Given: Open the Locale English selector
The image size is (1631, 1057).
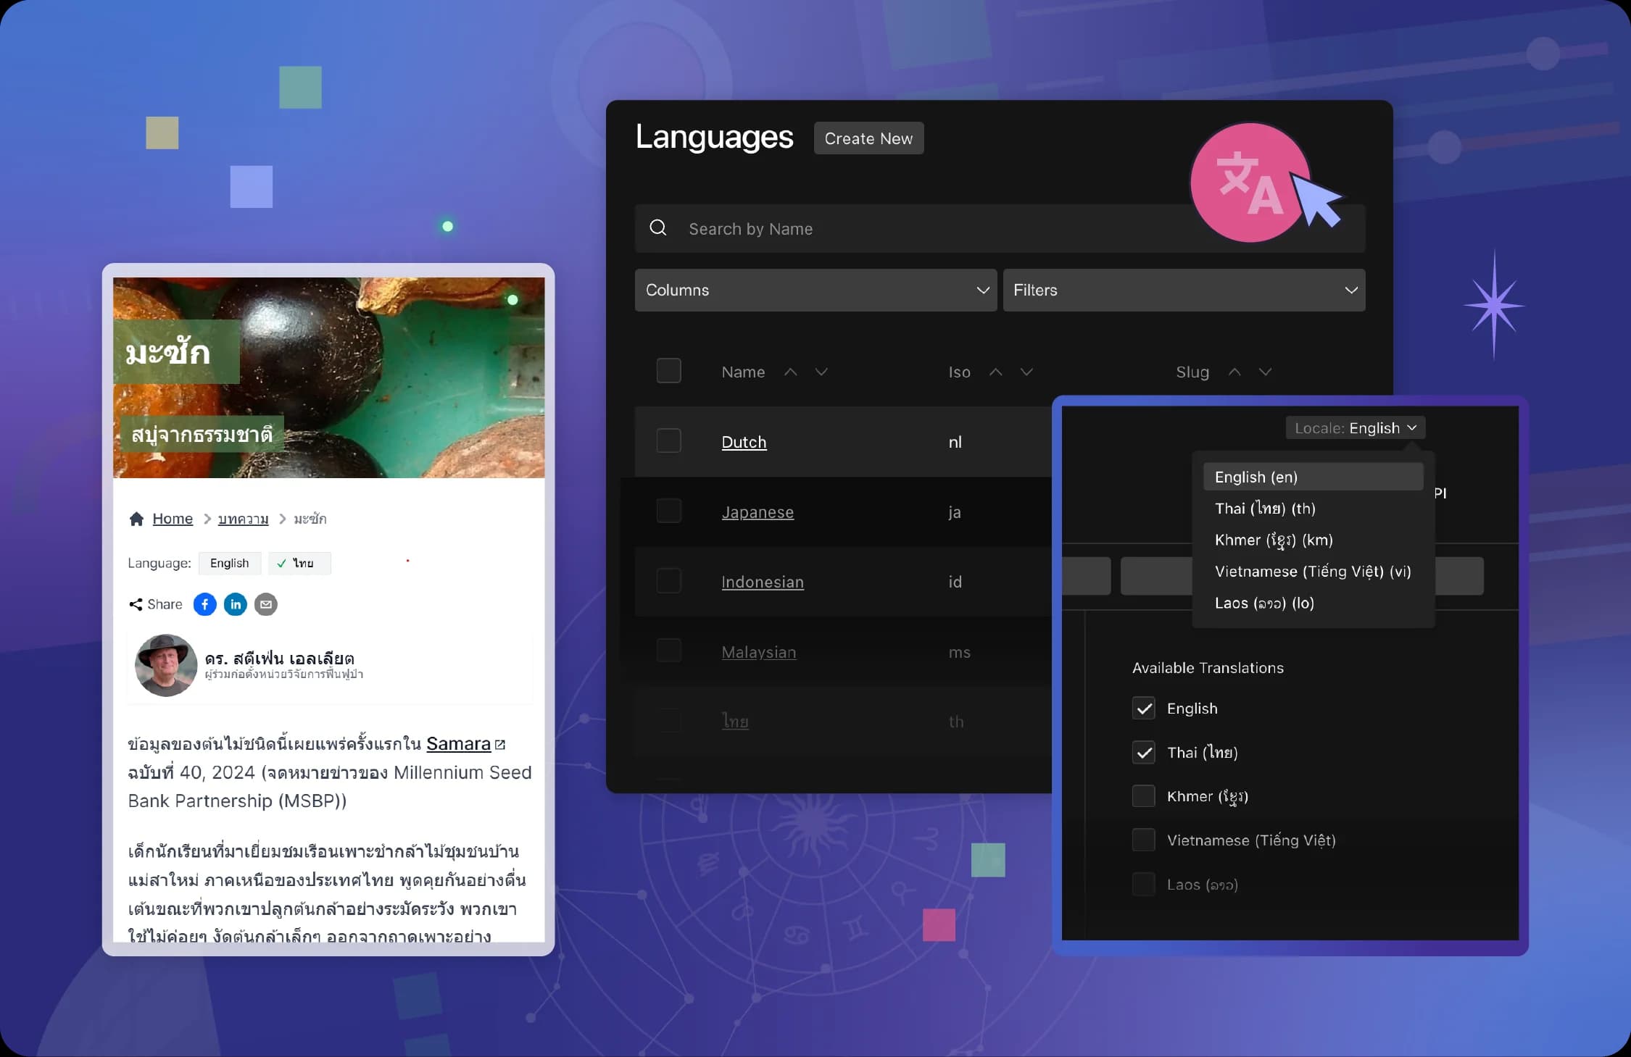Looking at the screenshot, I should pyautogui.click(x=1355, y=428).
